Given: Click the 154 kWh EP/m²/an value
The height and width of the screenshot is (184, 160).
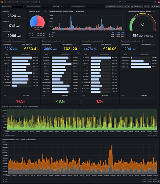Looking at the screenshot, I should pos(143,36).
